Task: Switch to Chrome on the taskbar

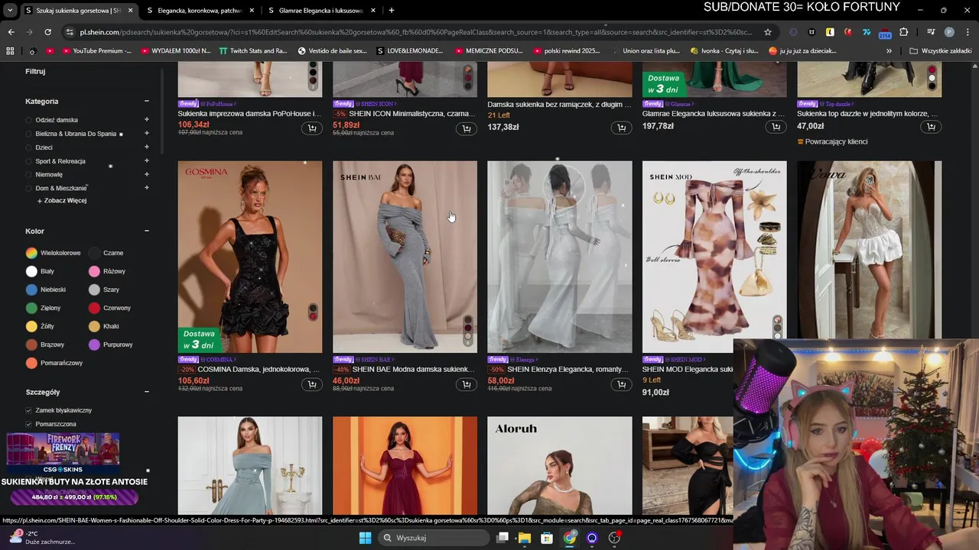Action: coord(570,538)
